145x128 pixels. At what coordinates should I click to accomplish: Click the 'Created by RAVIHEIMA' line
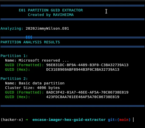tap(51, 15)
